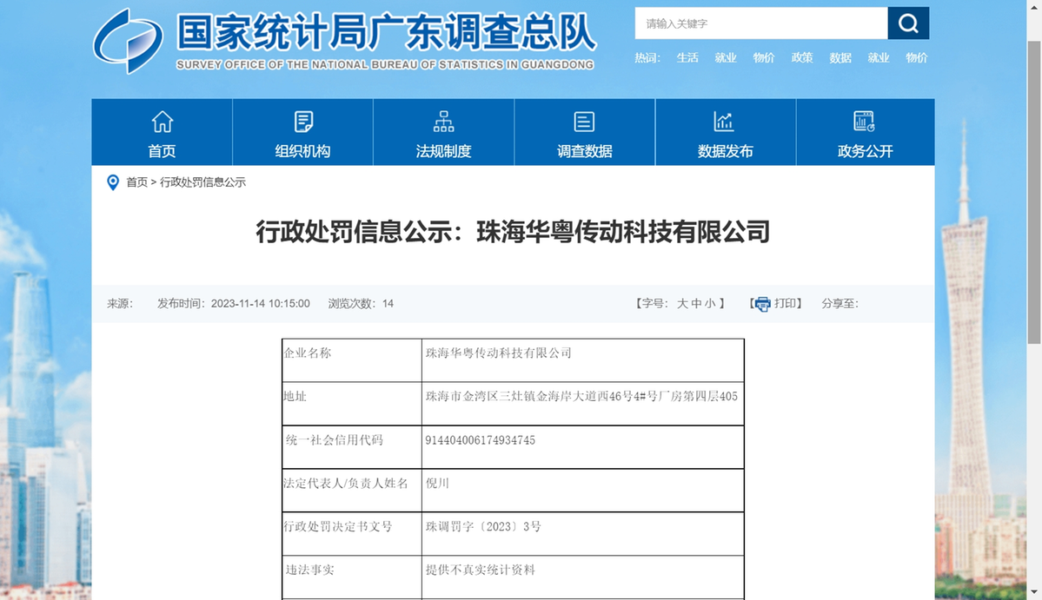This screenshot has width=1042, height=600.
Task: Open the 政务公开 navigation tab label
Action: coord(866,151)
